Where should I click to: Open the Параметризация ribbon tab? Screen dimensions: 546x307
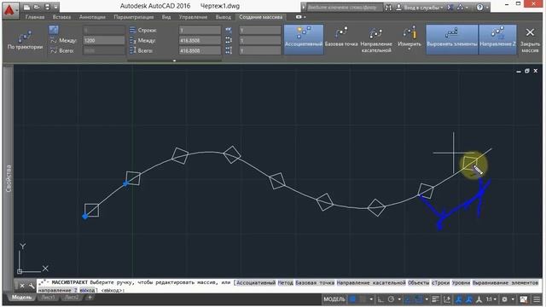(x=134, y=17)
